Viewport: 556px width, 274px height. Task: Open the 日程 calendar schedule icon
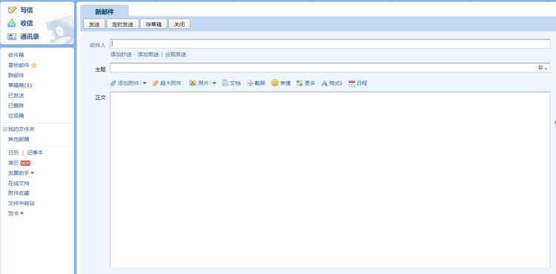351,83
